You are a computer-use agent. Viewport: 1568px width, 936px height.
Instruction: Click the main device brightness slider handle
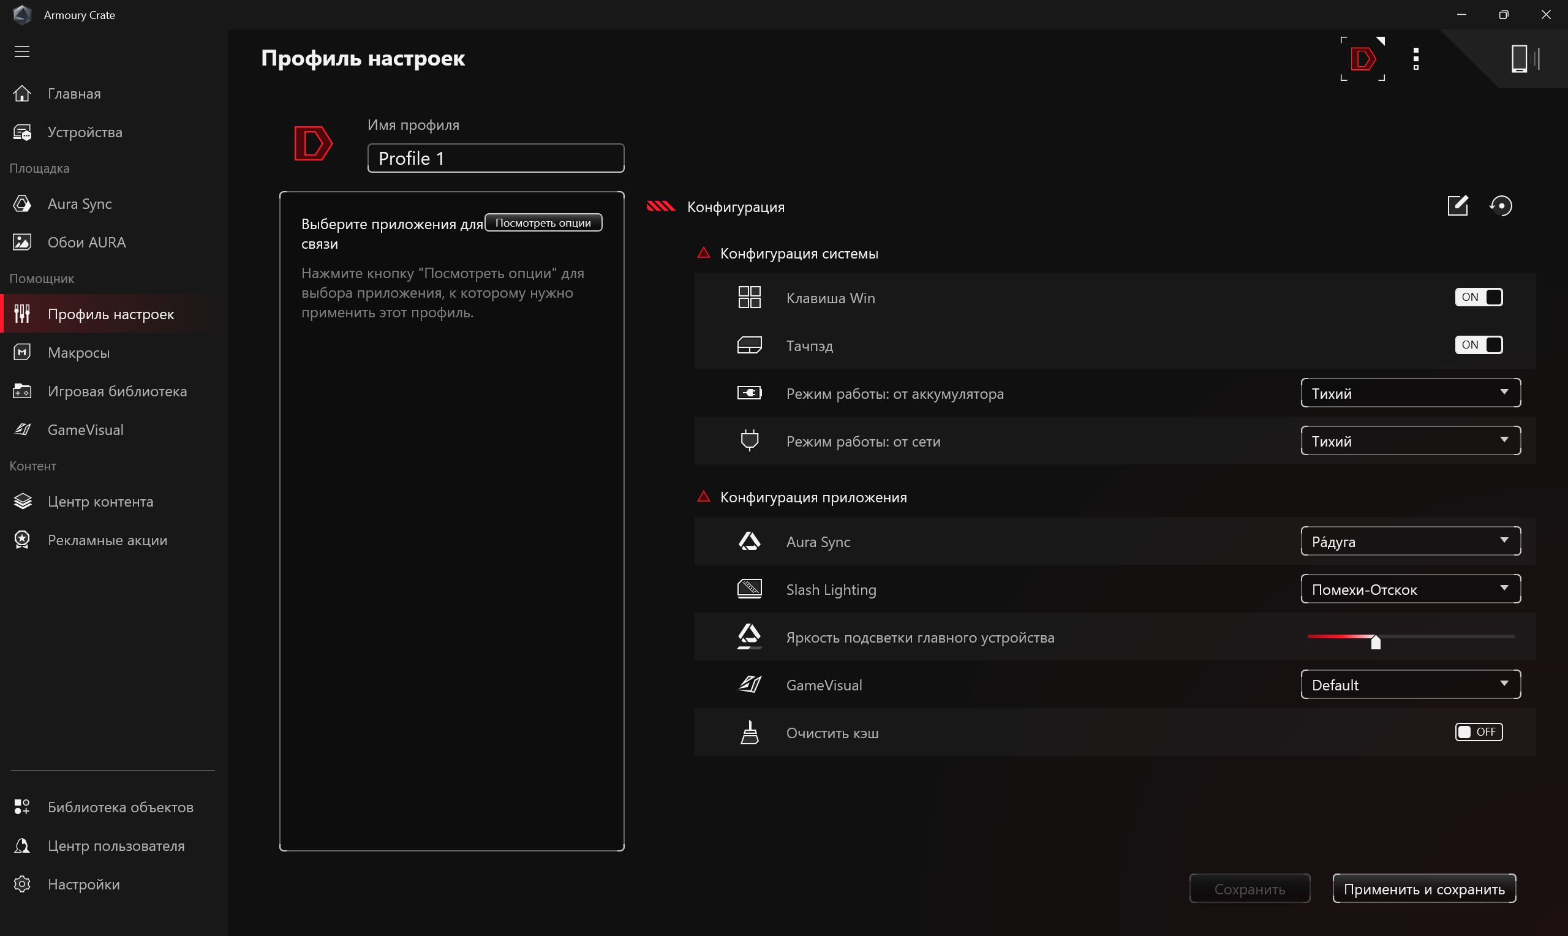pos(1376,641)
